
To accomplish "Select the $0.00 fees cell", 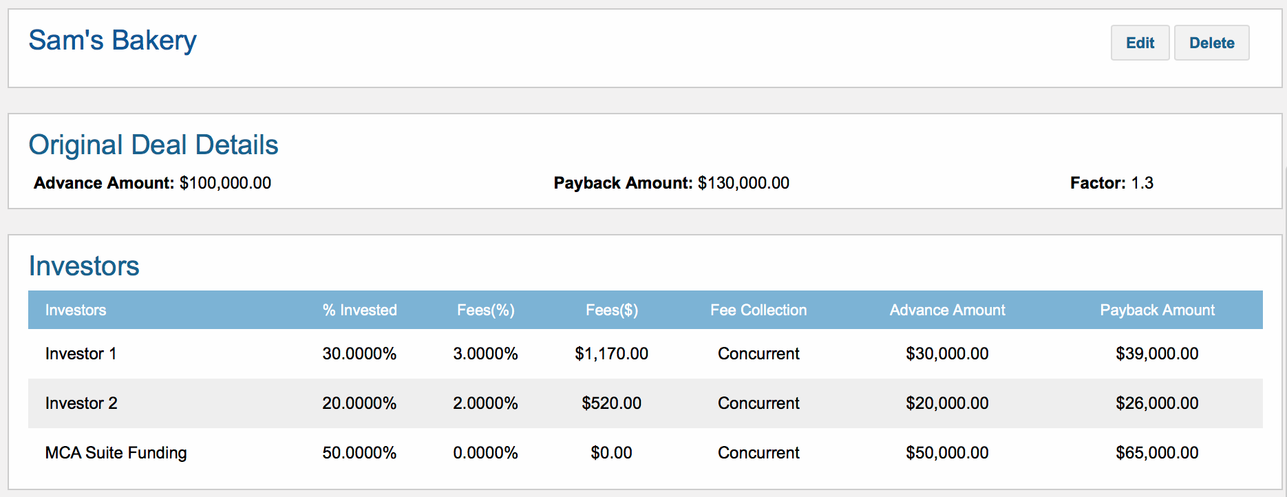I will coord(612,453).
